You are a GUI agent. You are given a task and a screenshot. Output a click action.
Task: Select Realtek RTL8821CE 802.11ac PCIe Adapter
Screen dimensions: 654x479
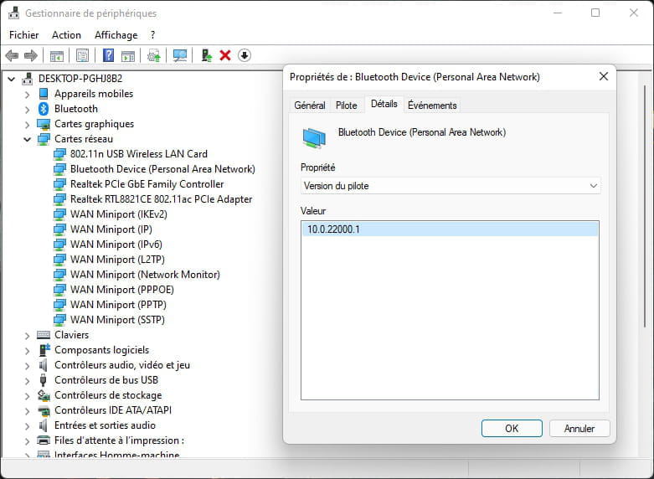161,199
